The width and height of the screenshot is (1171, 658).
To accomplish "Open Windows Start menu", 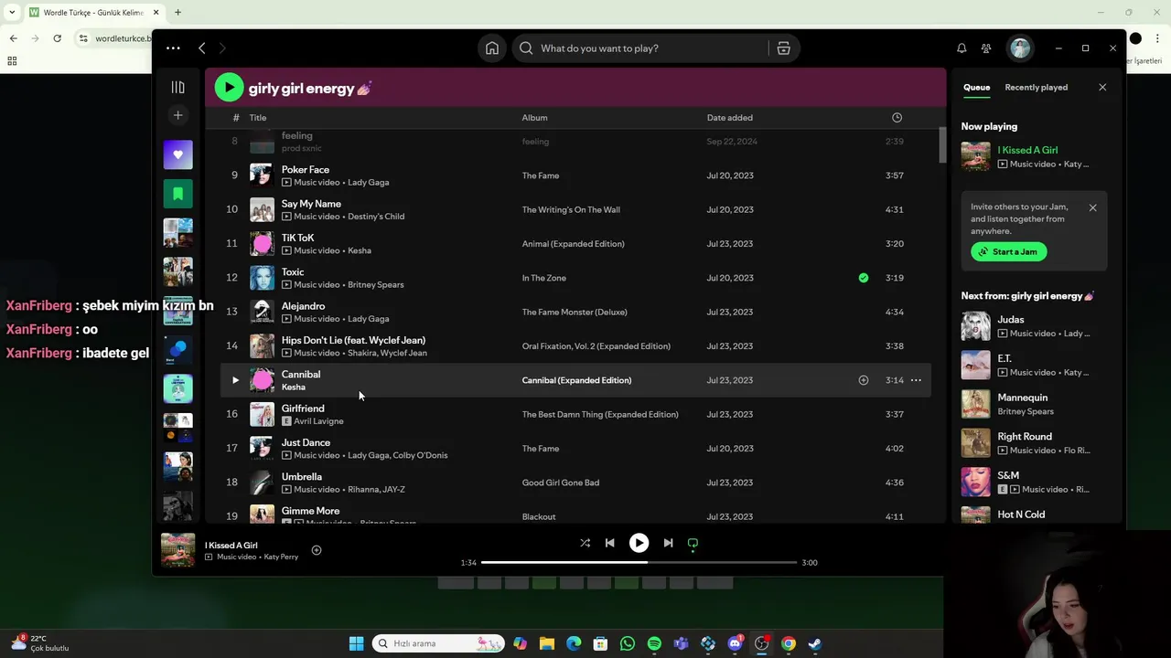I will [356, 643].
